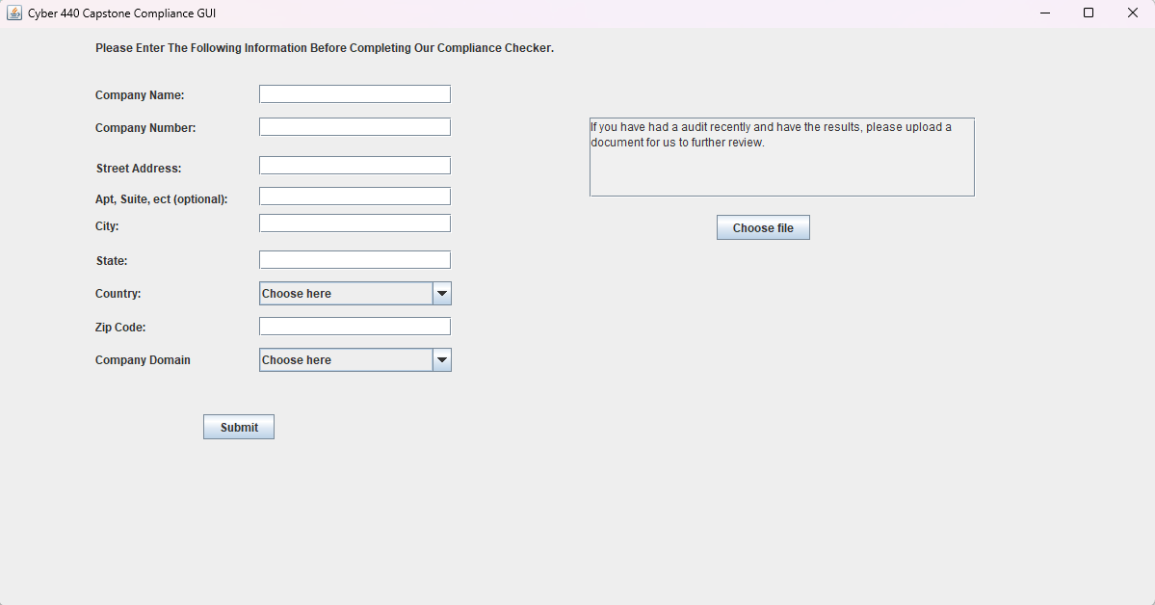
Task: Click the window title bar text
Action: pos(121,13)
